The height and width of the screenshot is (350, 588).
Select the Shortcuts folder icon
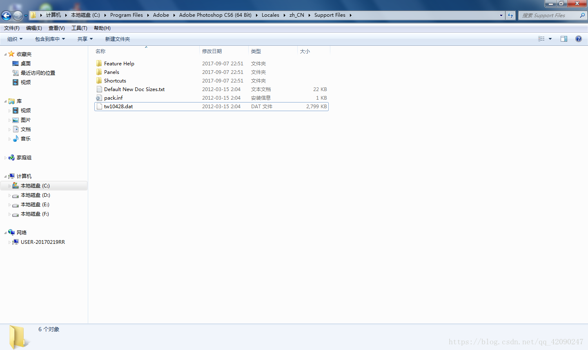pyautogui.click(x=99, y=80)
